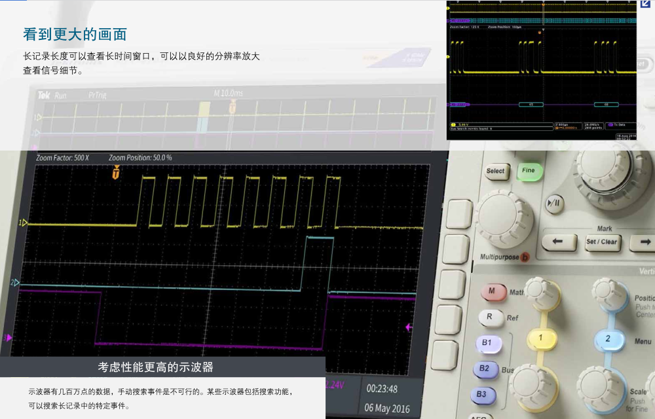The height and width of the screenshot is (419, 655).
Task: Click the fourth side bezel button beside screen
Action: (448, 320)
